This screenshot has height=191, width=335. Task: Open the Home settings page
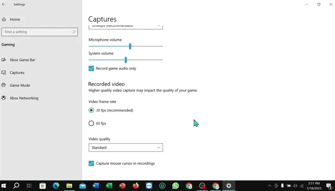click(x=14, y=19)
